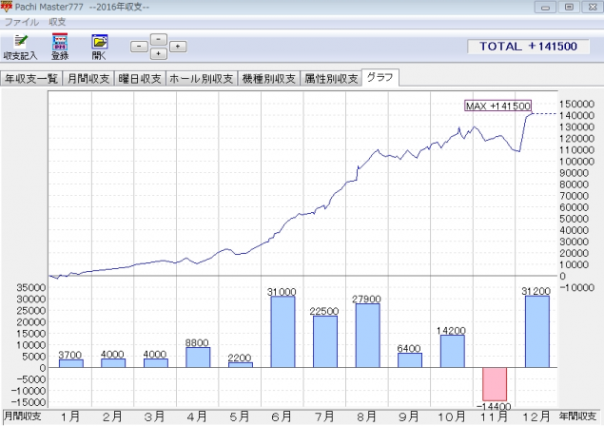Click the 月間収支 axis label at bottom

coord(22,416)
